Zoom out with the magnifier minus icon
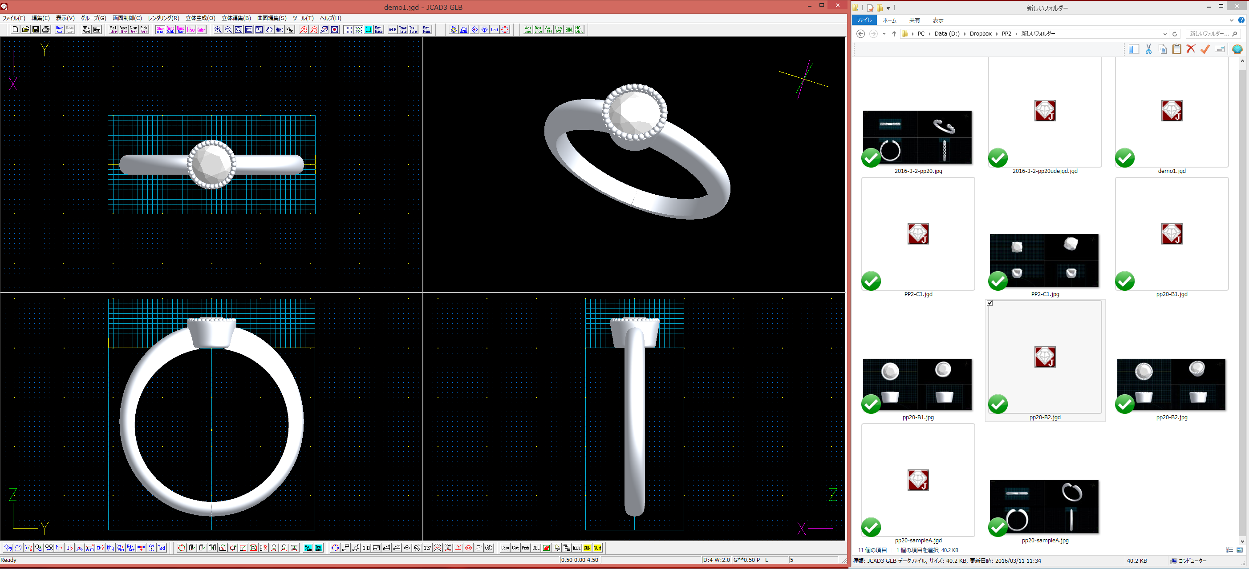This screenshot has width=1249, height=569. pyautogui.click(x=228, y=29)
